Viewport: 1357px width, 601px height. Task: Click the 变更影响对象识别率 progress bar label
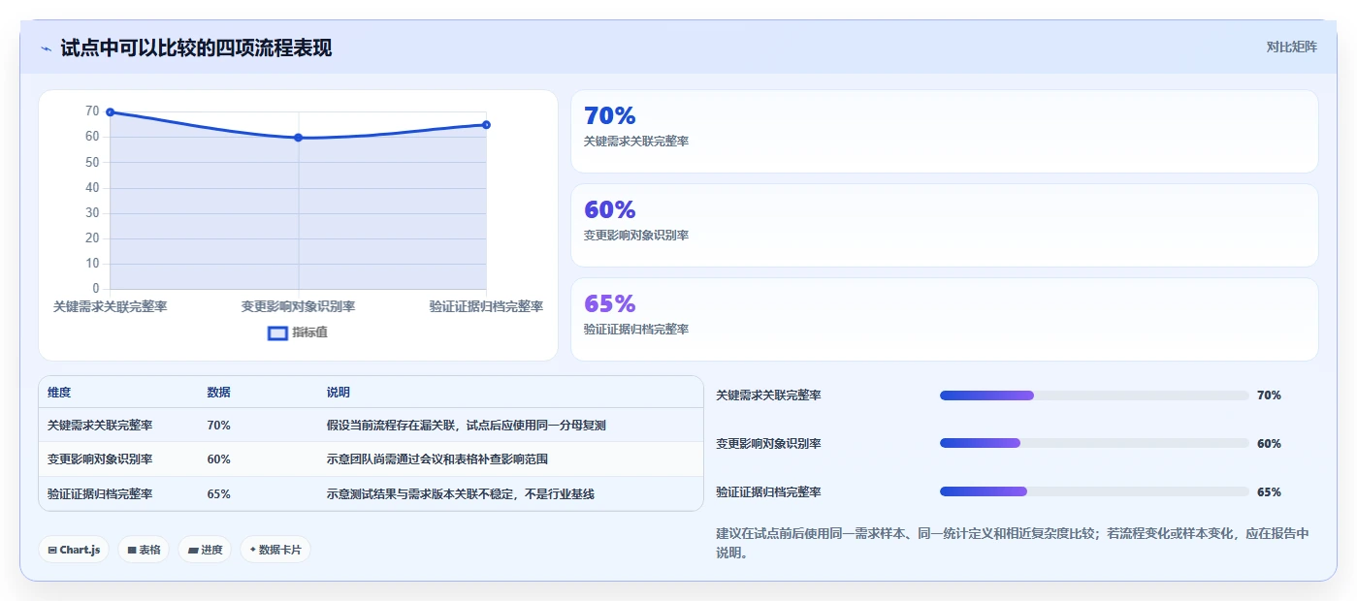click(x=768, y=444)
